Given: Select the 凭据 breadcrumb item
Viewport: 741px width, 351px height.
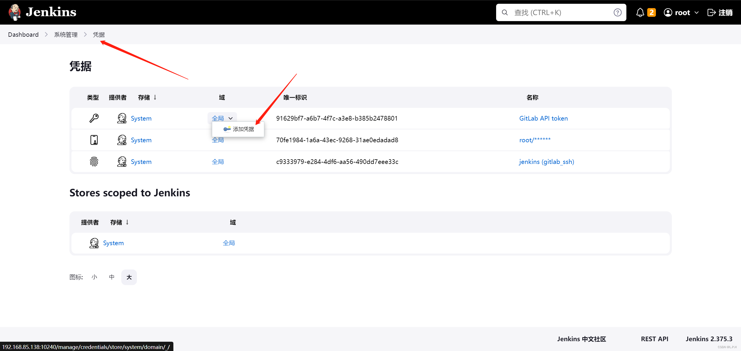Looking at the screenshot, I should pos(99,34).
